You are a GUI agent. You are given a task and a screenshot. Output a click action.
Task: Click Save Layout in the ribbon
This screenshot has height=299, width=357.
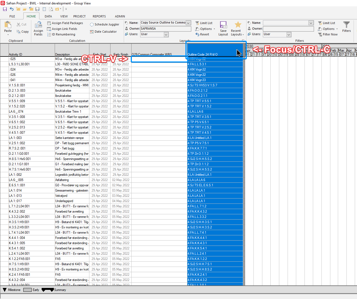(x=223, y=29)
